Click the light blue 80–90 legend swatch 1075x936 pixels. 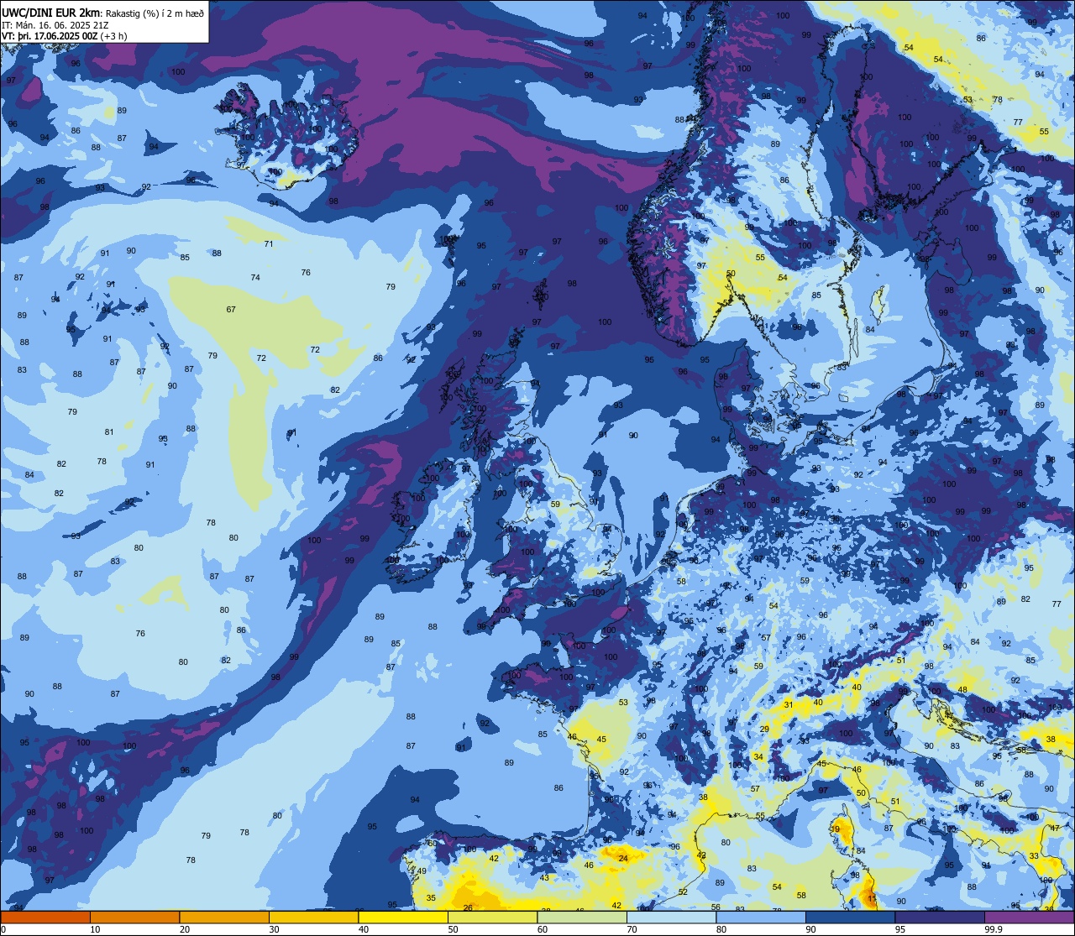761,917
